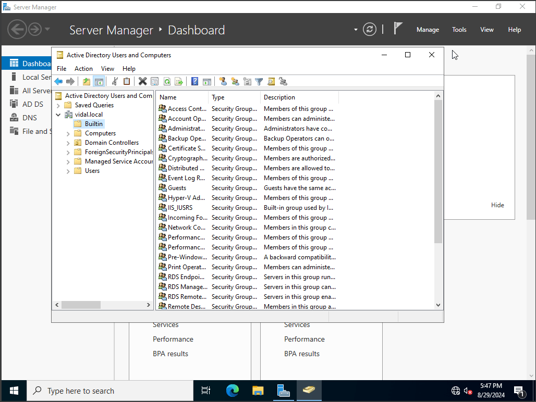Open File Explorer from the taskbar

258,391
